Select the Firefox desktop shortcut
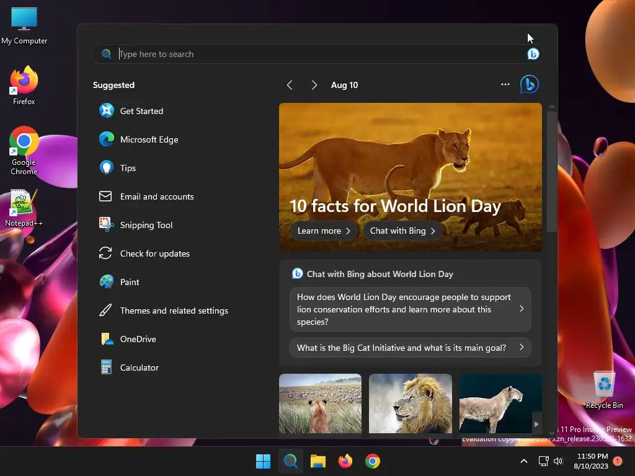635x476 pixels. tap(24, 86)
